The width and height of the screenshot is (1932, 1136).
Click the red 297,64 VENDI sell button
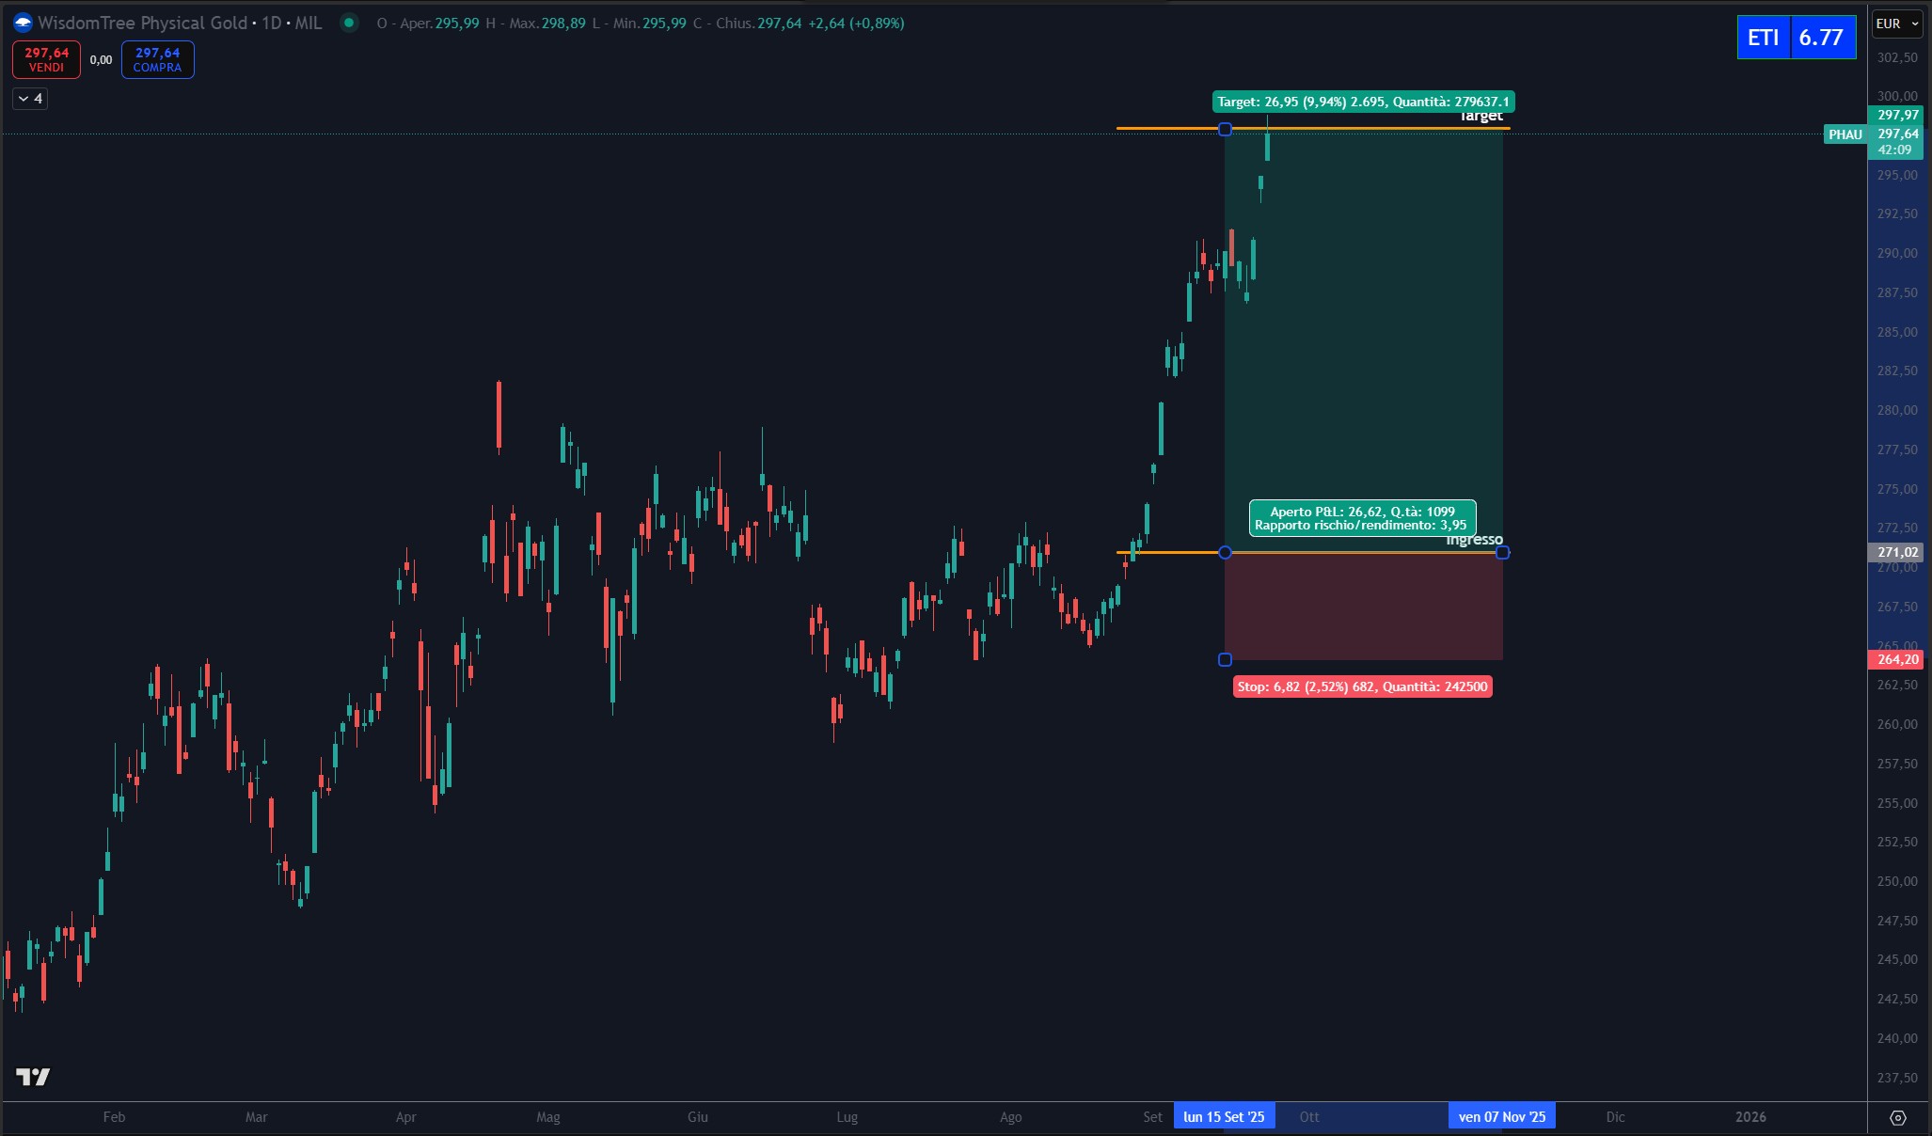coord(46,59)
